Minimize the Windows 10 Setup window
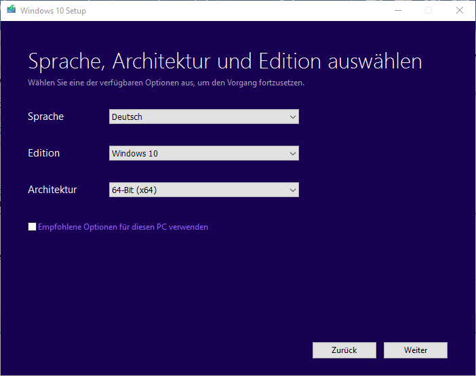Image resolution: width=476 pixels, height=376 pixels. (398, 11)
